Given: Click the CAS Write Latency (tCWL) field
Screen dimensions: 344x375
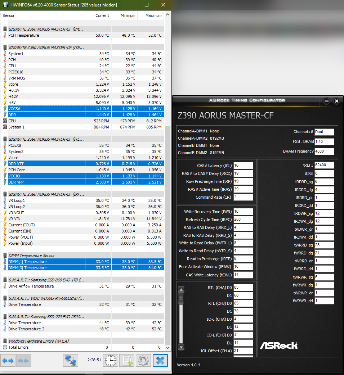Looking at the screenshot, I should pyautogui.click(x=243, y=275).
